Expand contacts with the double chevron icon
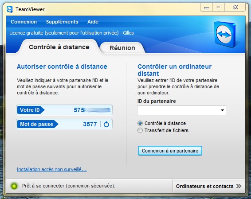251x199 pixels. point(239,186)
